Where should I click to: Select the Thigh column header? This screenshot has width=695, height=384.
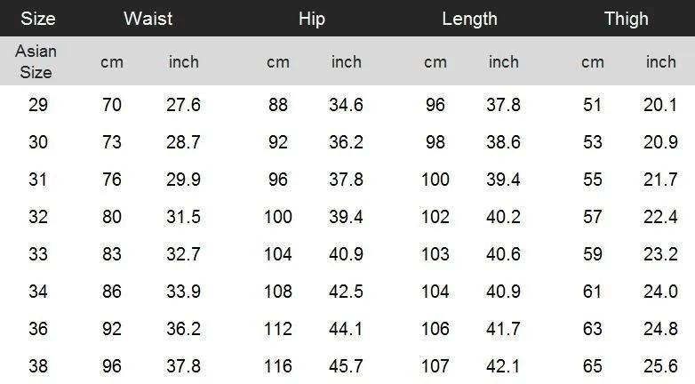(626, 19)
